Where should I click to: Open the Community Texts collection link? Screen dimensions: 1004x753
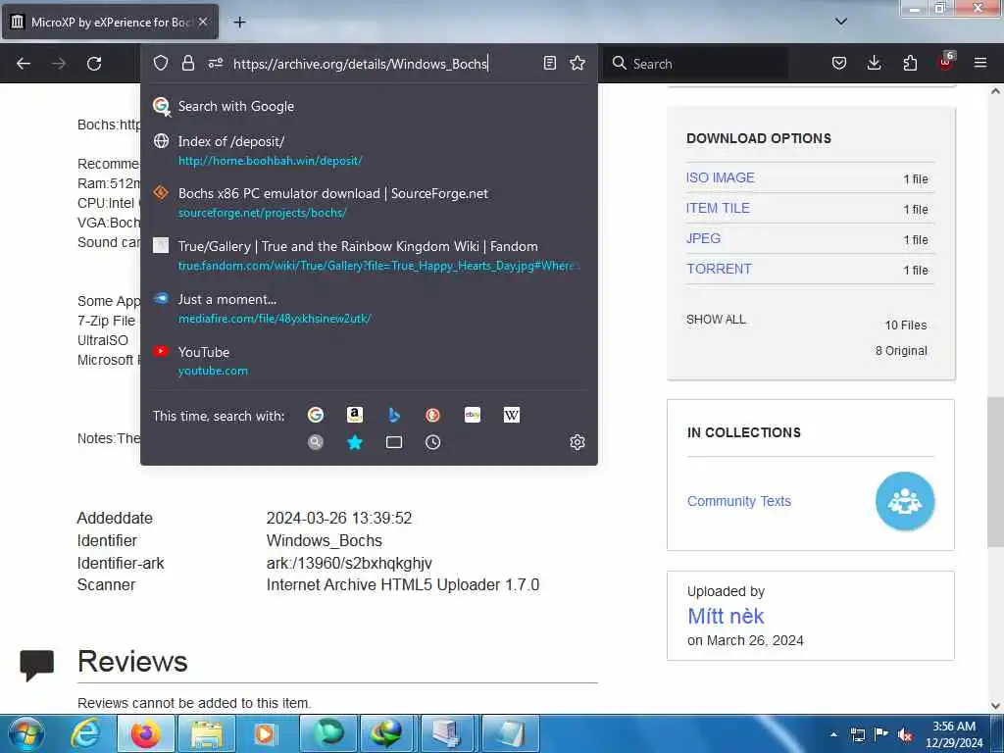click(739, 501)
